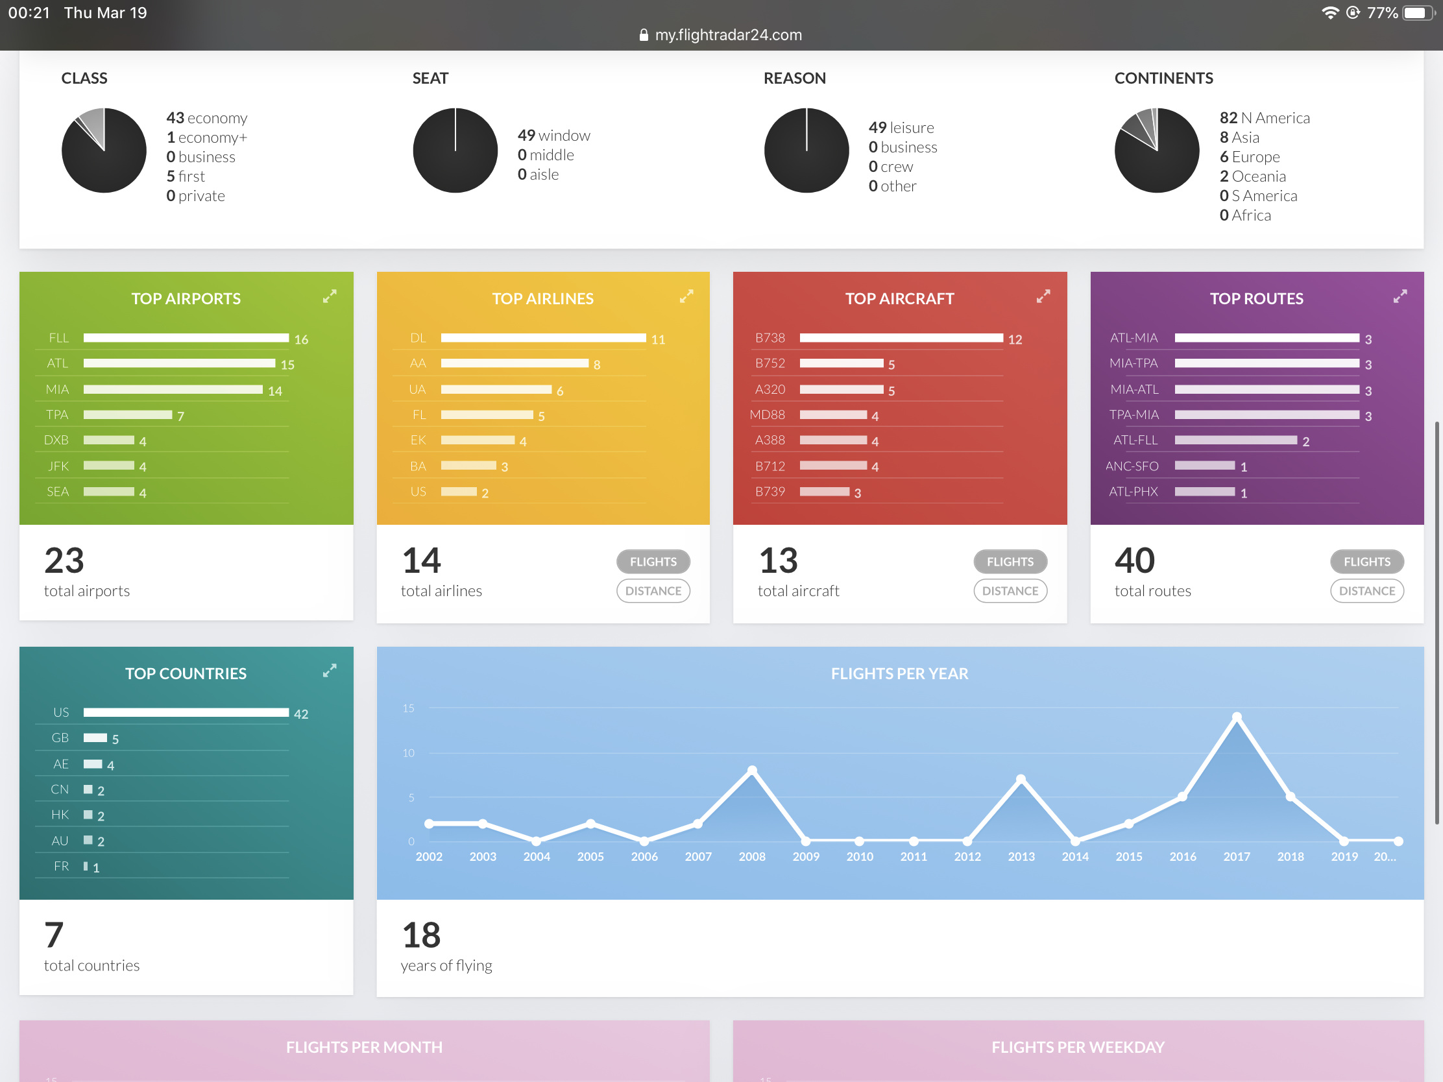Click the 2008 data point on chart
Screen dimensions: 1443x1082
pyautogui.click(x=752, y=771)
